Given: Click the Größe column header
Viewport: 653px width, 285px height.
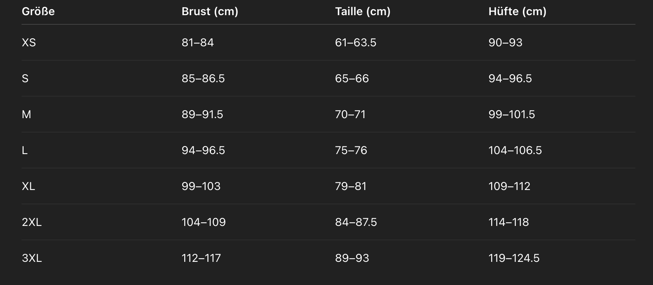Looking at the screenshot, I should pyautogui.click(x=38, y=12).
